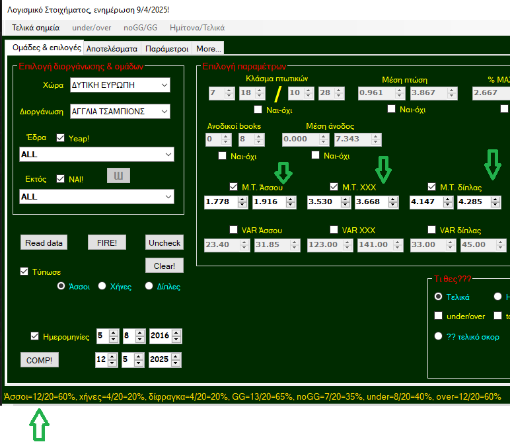Image resolution: width=510 pixels, height=442 pixels.
Task: Switch to the Παράμετροι tab
Action: click(166, 48)
